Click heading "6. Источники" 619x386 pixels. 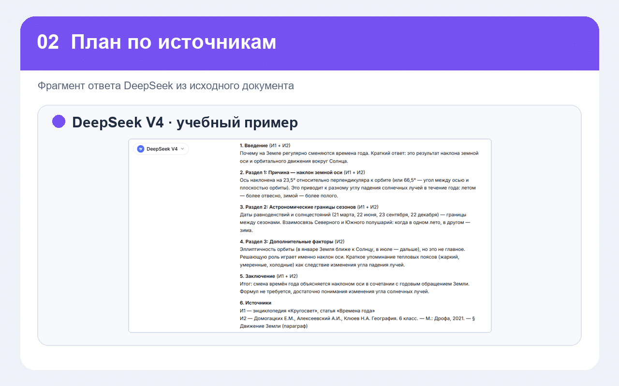point(255,303)
